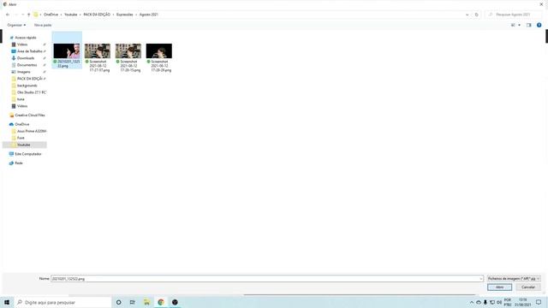Image resolution: width=548 pixels, height=308 pixels.
Task: Click the POR language indicator
Action: click(x=508, y=302)
